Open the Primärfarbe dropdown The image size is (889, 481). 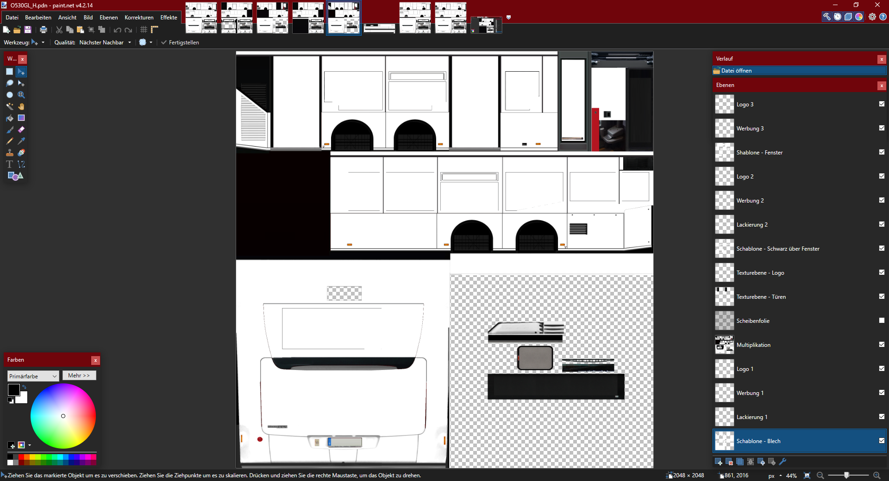(x=33, y=376)
